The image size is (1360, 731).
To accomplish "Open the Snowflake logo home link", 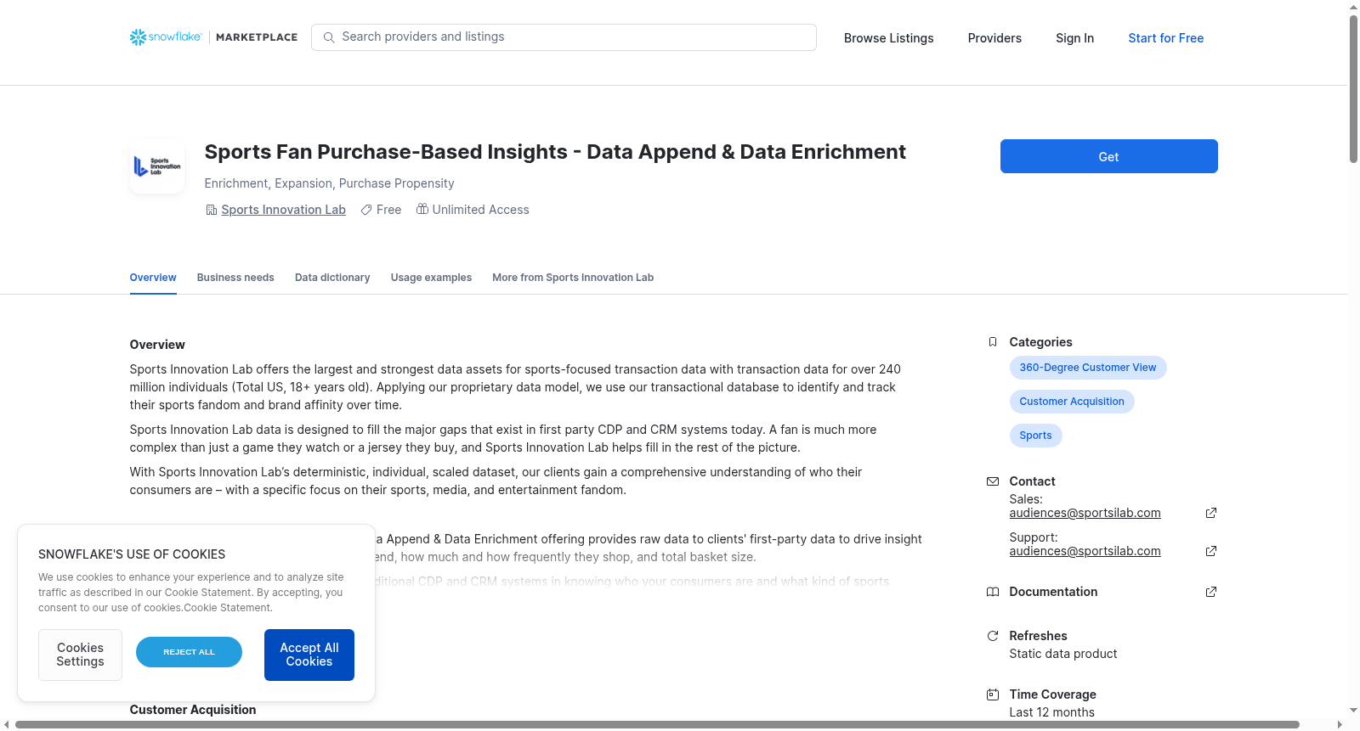I will [166, 37].
